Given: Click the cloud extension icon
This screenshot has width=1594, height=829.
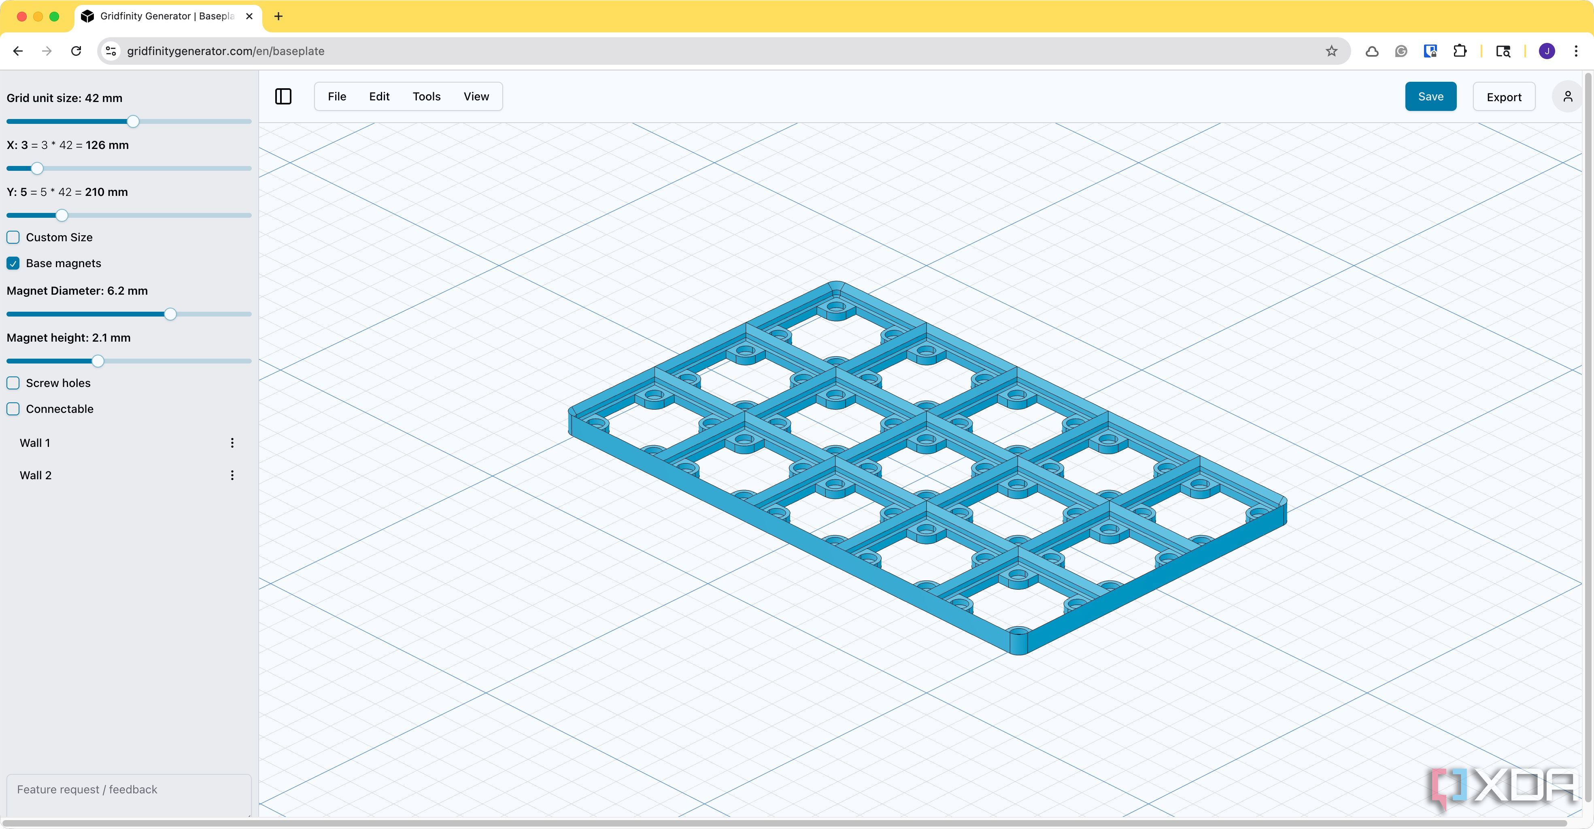Looking at the screenshot, I should tap(1372, 51).
